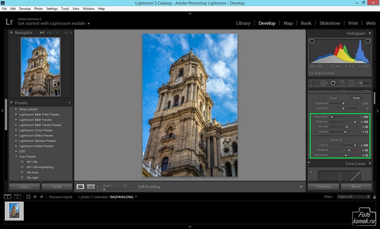Image resolution: width=380 pixels, height=229 pixels.
Task: Enable the Soft Proofing checkbox
Action: [x=134, y=187]
